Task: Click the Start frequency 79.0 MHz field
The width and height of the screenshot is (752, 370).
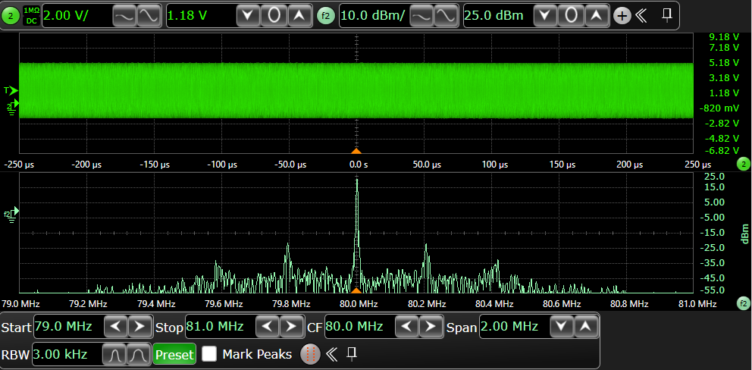Action: (x=67, y=327)
